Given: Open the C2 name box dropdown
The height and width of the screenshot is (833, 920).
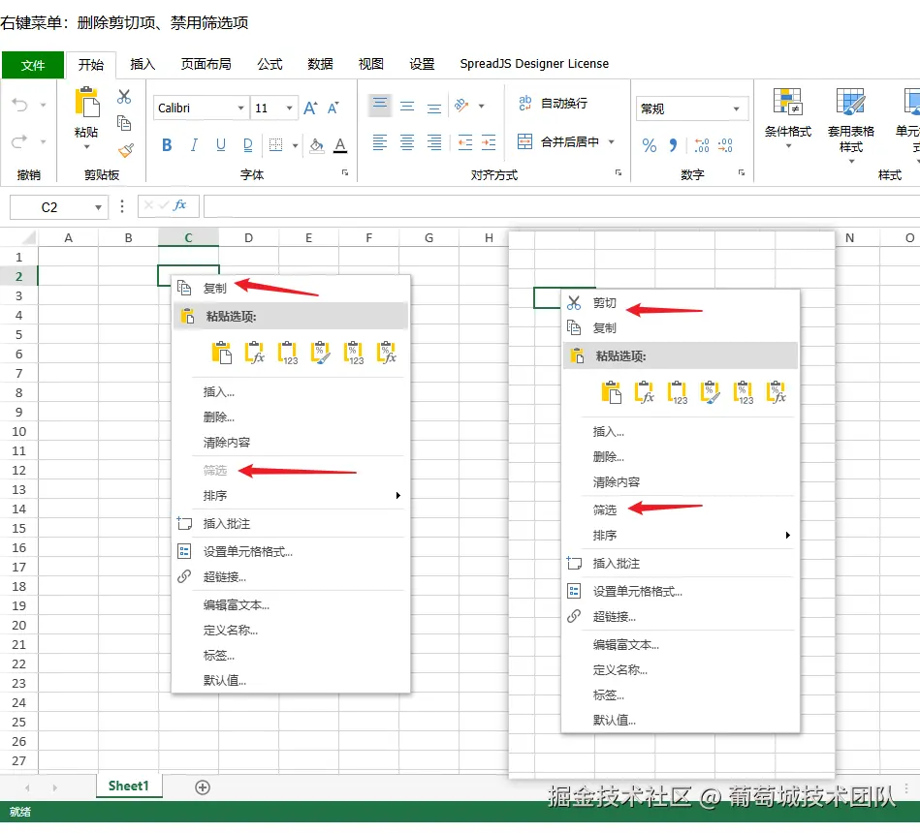Looking at the screenshot, I should click(x=98, y=207).
